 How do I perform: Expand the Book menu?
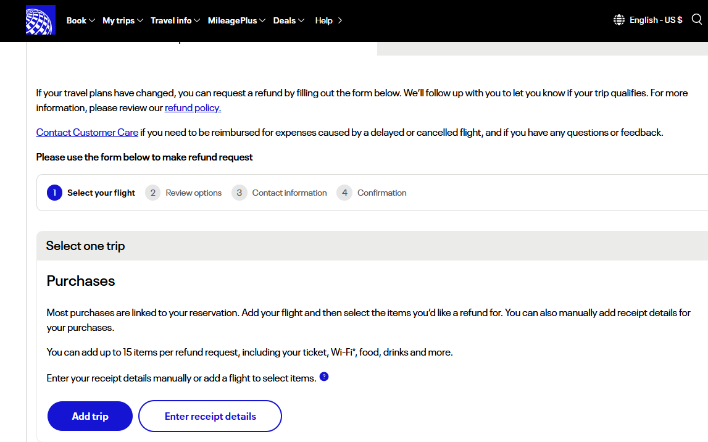point(80,20)
